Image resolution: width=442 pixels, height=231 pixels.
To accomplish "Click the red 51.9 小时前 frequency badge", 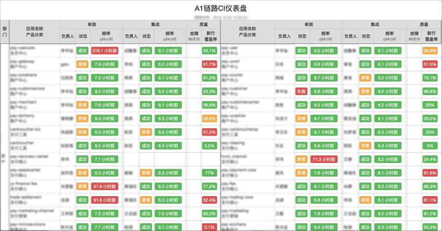I will (105, 186).
